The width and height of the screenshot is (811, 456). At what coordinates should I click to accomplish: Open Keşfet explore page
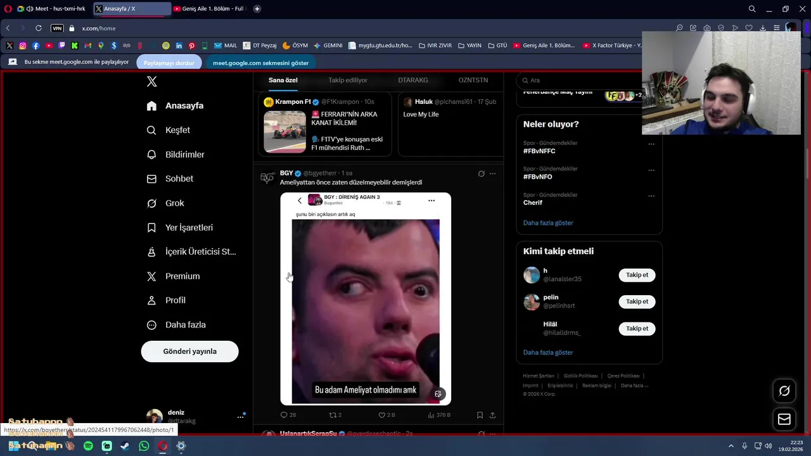coord(168,130)
